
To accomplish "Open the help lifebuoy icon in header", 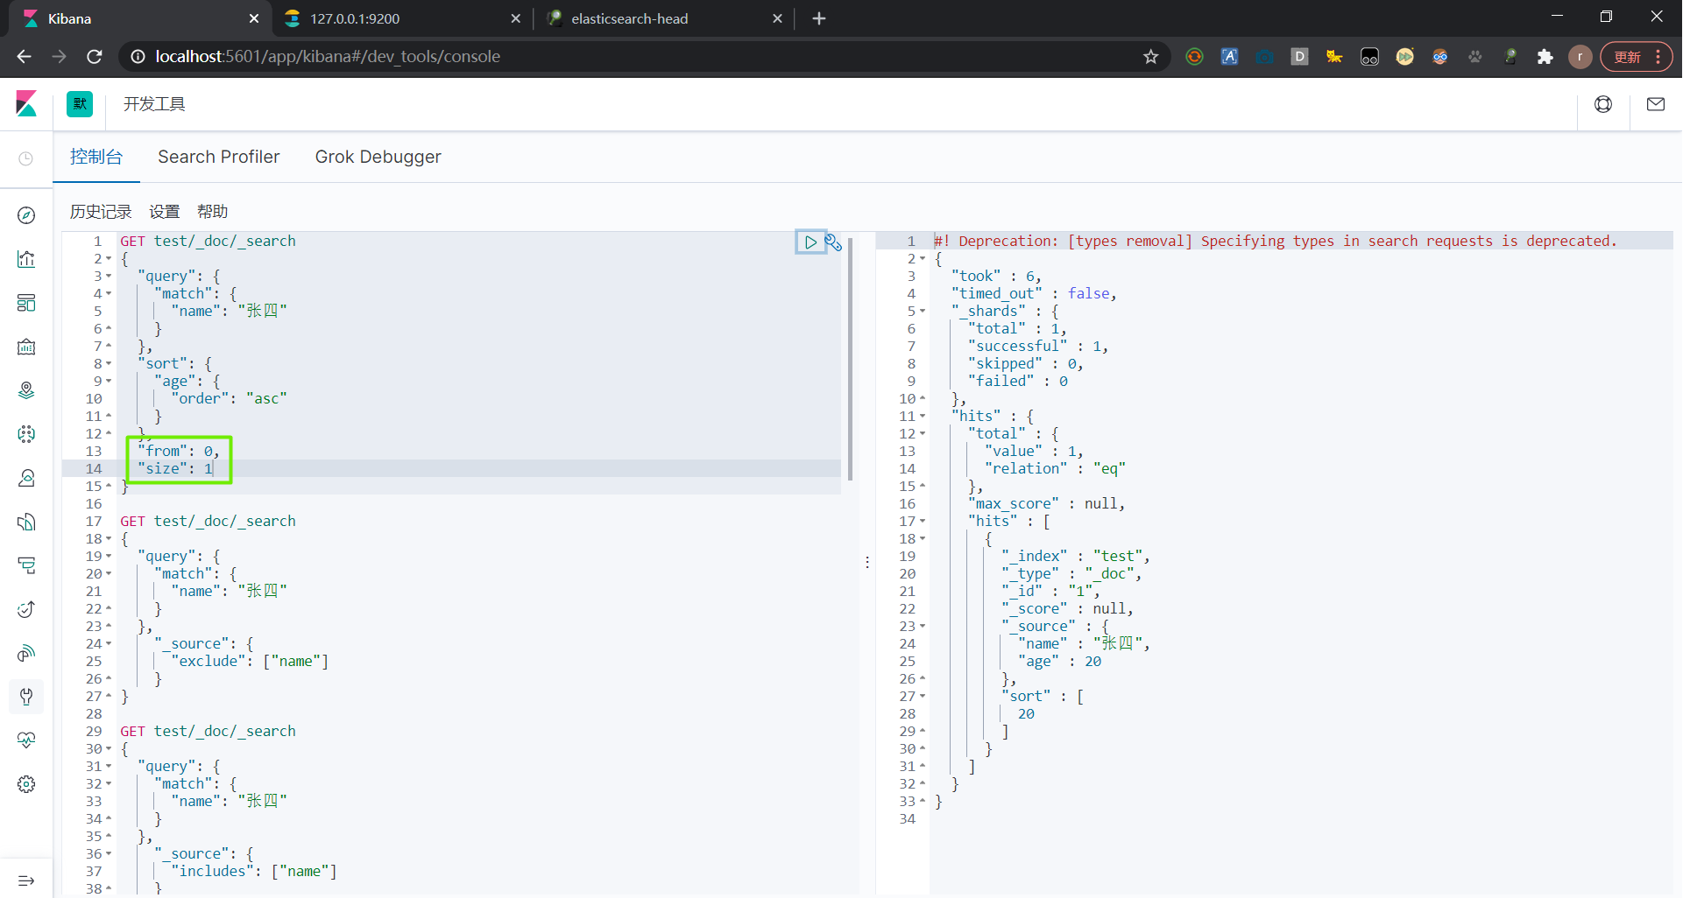I will tap(1603, 104).
